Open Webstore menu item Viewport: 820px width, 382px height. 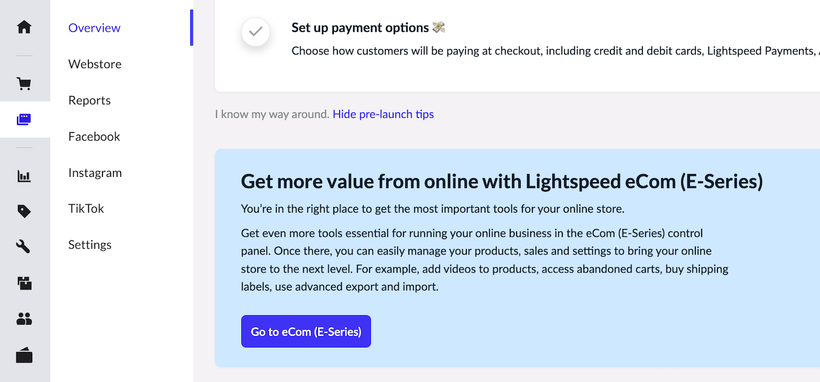(95, 64)
